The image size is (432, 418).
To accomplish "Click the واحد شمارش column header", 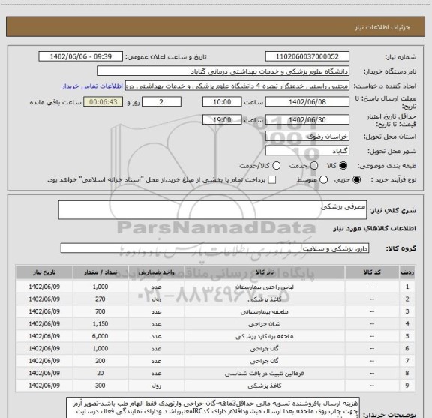I will click(x=156, y=272).
